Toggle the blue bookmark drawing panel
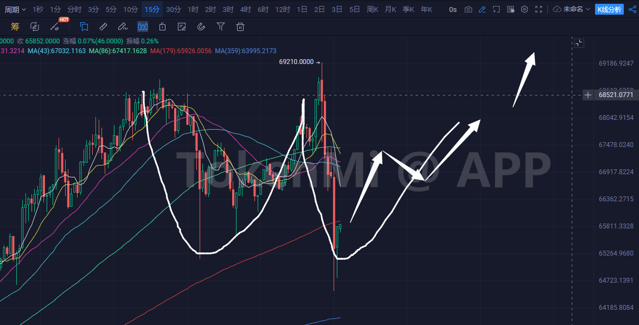639x325 pixels. click(x=84, y=27)
